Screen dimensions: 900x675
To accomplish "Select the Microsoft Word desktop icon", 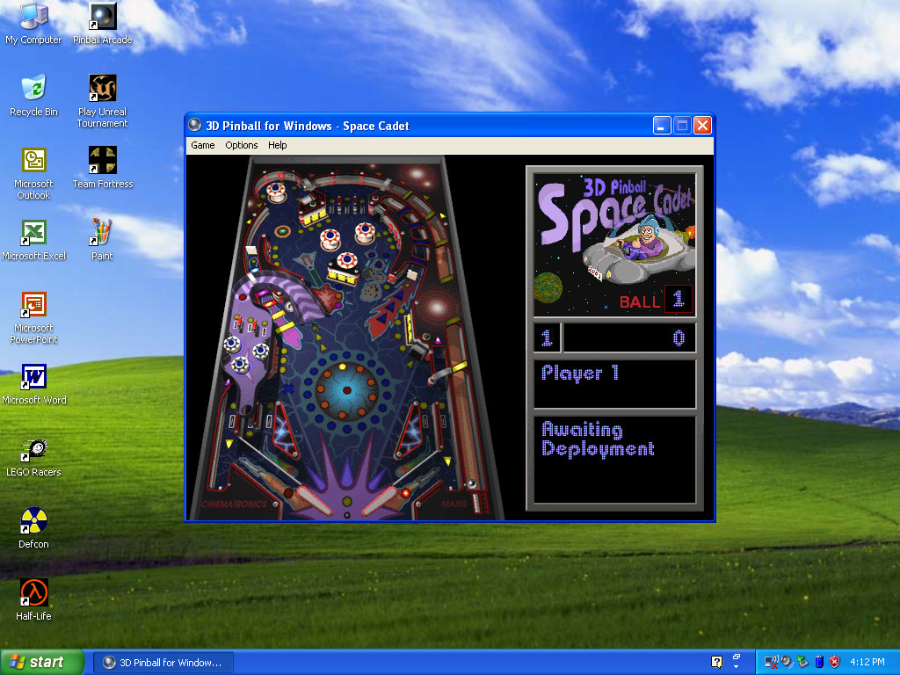I will [33, 385].
